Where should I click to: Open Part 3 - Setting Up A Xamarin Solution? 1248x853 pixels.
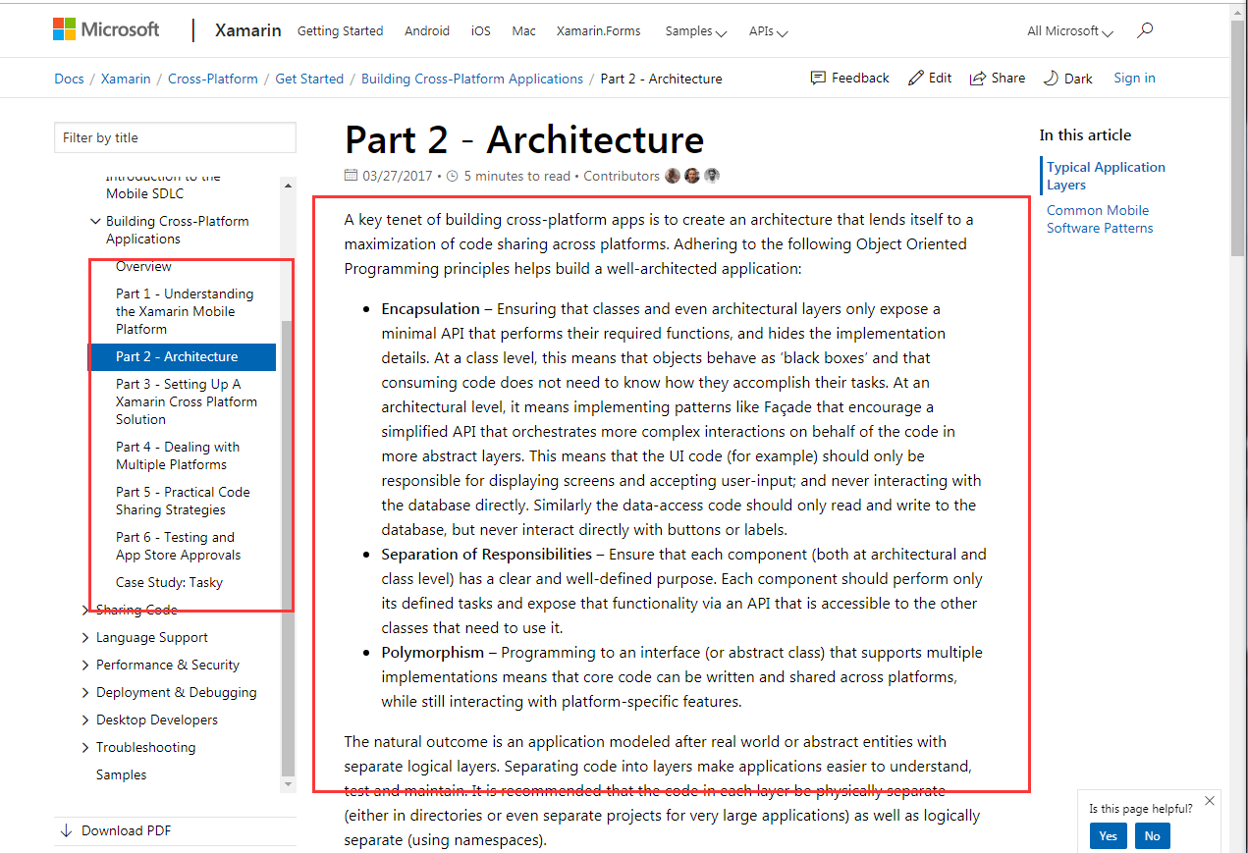(187, 401)
